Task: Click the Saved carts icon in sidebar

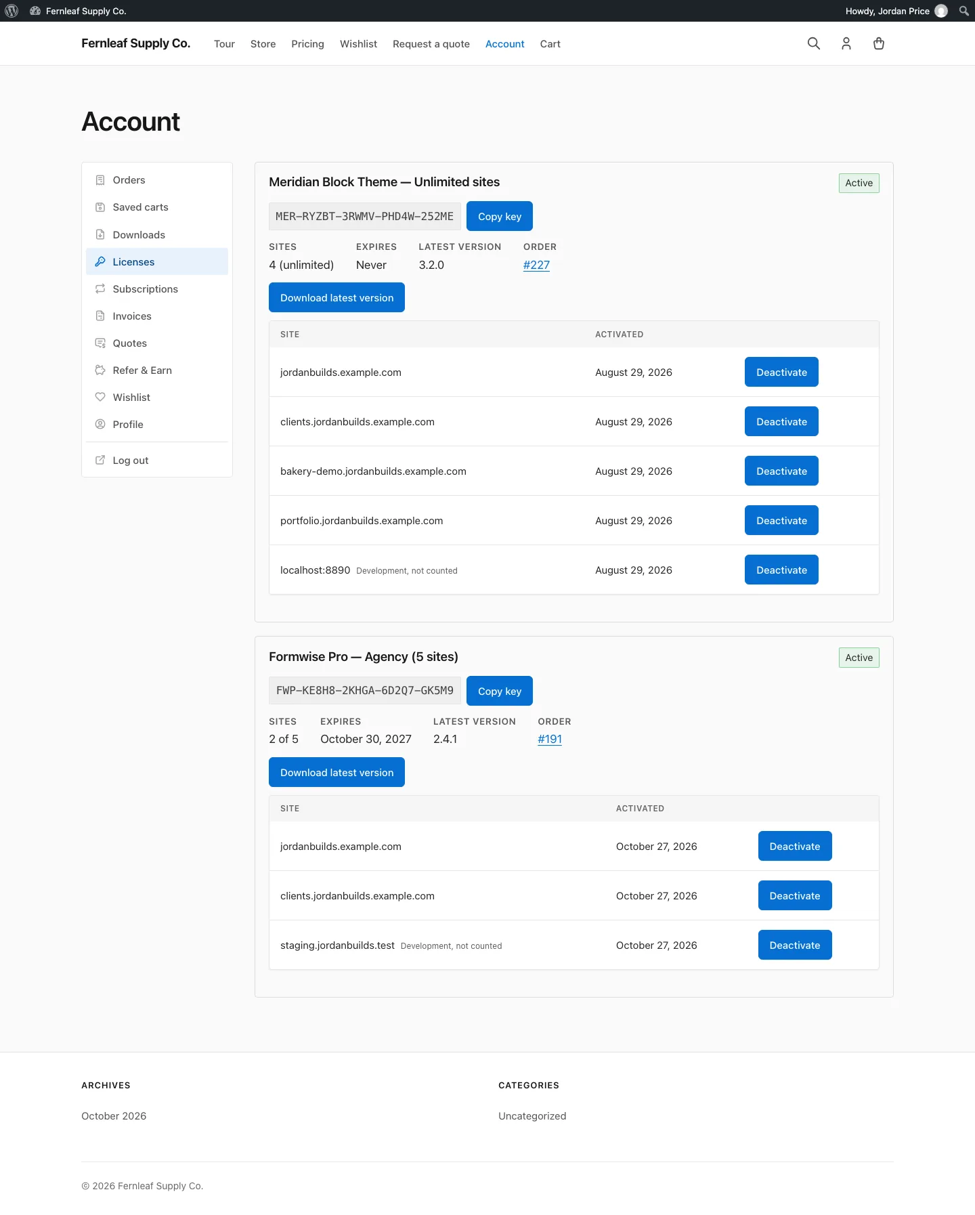Action: click(100, 207)
